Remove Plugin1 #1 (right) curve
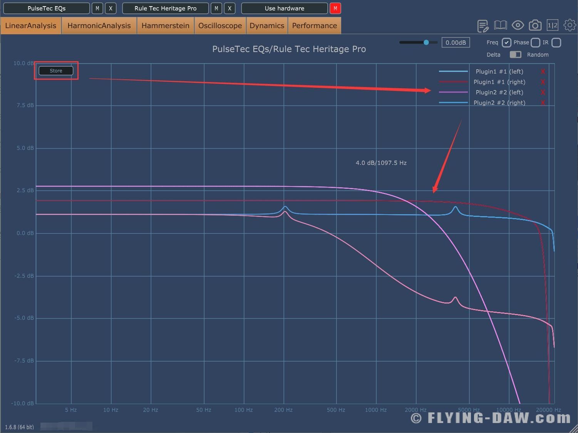This screenshot has height=433, width=578. 543,82
